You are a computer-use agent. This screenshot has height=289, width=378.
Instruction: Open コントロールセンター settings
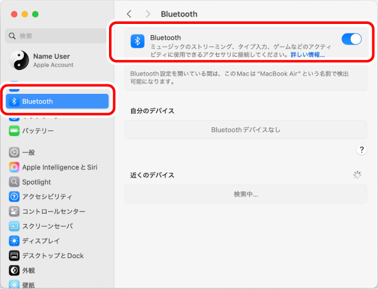(57, 211)
